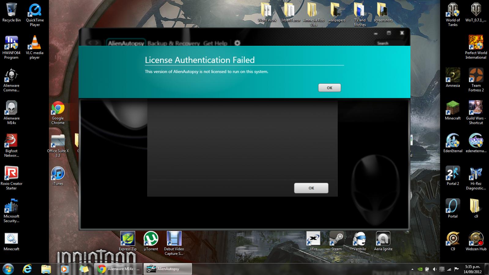The width and height of the screenshot is (489, 275).
Task: Dismiss the License Authentication Failed dialog with OK
Action: tap(329, 88)
